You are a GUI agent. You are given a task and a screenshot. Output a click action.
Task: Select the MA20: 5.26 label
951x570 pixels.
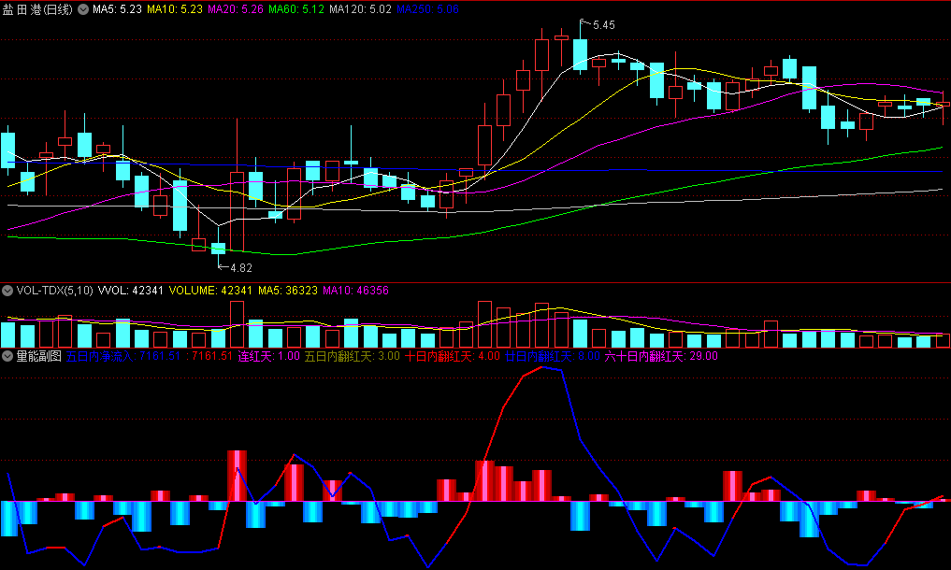click(236, 9)
